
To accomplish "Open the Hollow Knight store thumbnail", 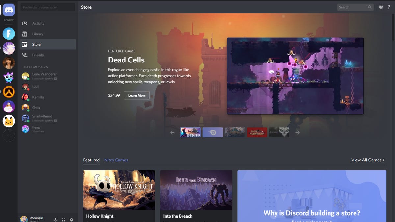I will pos(119,191).
